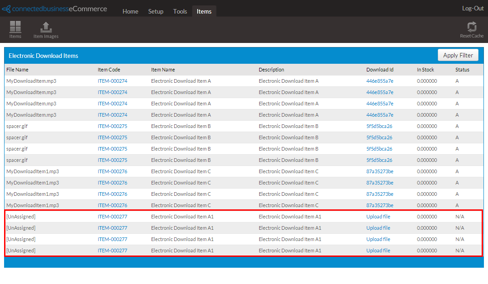Click the Item Name column header

click(x=163, y=70)
